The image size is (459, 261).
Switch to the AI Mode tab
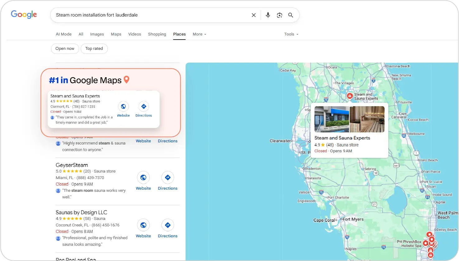[64, 34]
